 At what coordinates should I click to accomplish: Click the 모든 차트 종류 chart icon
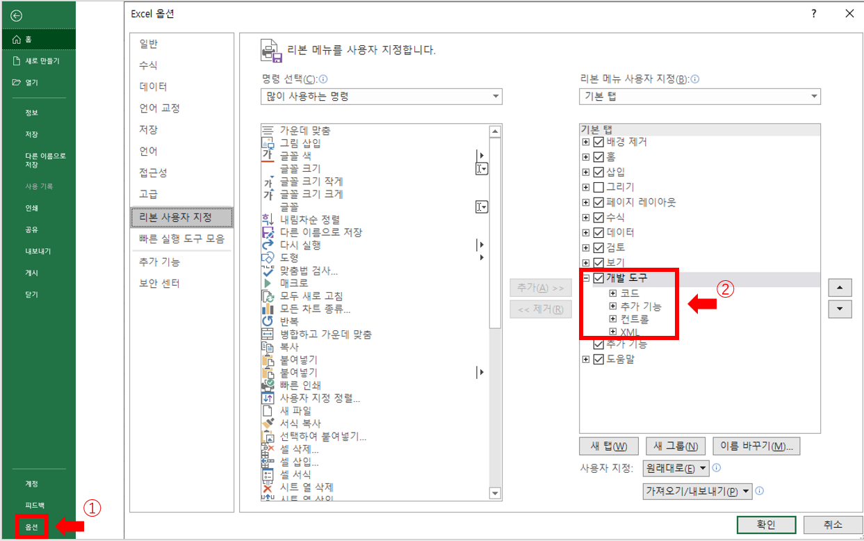click(268, 309)
